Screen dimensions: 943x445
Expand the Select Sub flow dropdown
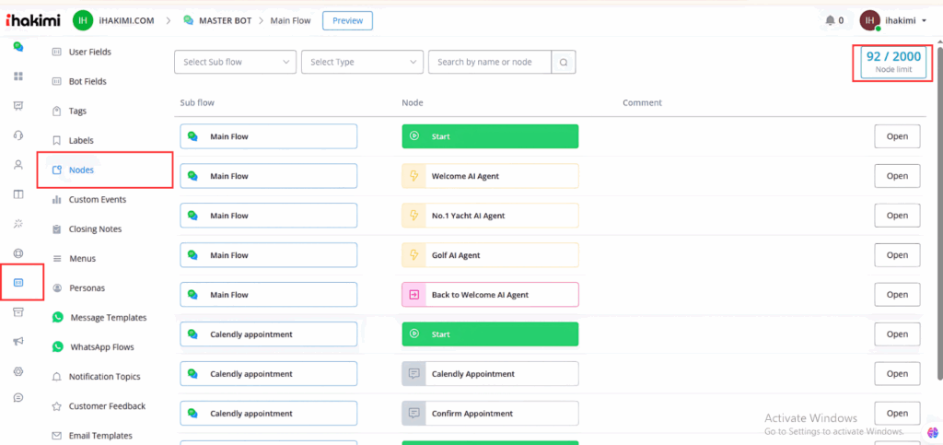click(x=234, y=62)
